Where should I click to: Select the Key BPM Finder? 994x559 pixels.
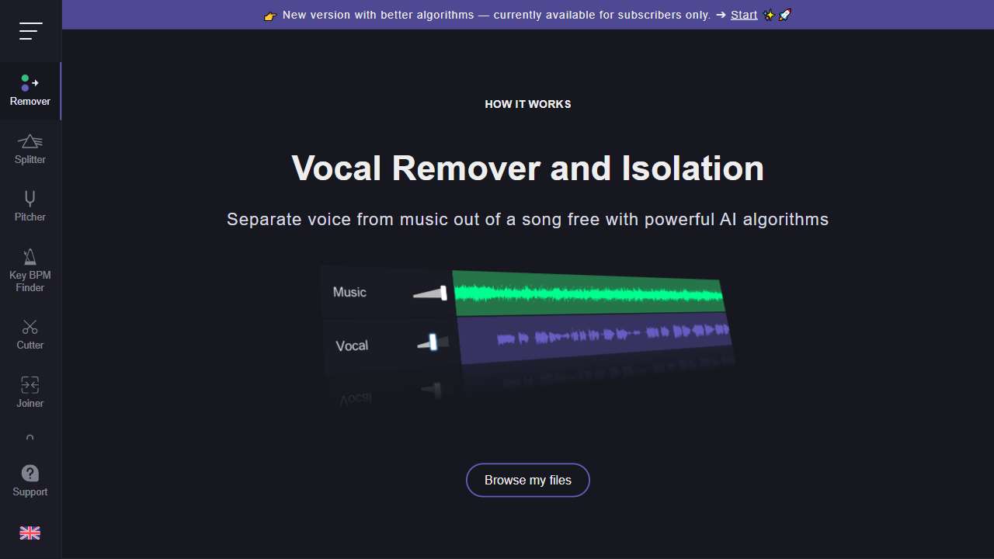[x=30, y=268]
